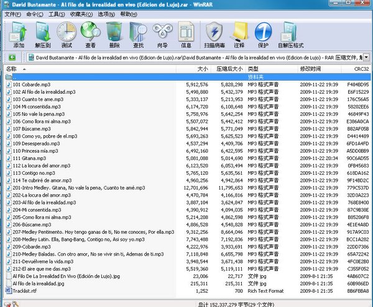Select file 114 Te cubriré de amor.mp3
The width and height of the screenshot is (373, 307).
(42, 180)
